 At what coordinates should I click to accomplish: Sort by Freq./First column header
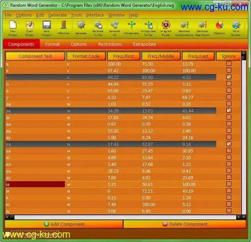point(124,56)
